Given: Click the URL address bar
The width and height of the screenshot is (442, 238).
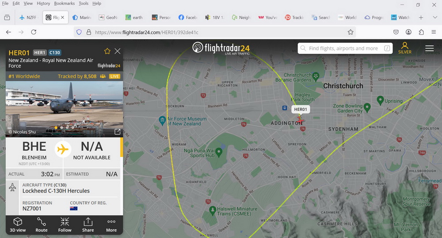Looking at the screenshot, I should 214,32.
